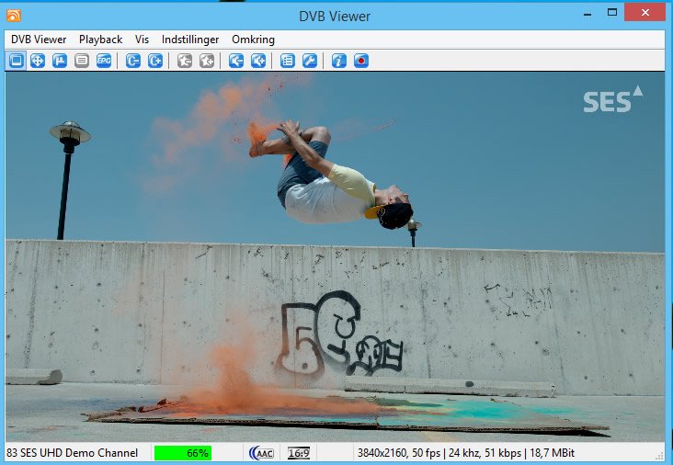Viewport: 673px width, 465px height.
Task: Click the picture-in-picture toolbar icon
Action: tap(60, 61)
